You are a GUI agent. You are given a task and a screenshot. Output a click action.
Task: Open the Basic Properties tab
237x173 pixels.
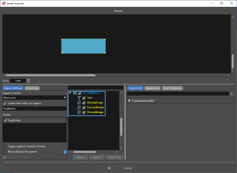pos(172,88)
